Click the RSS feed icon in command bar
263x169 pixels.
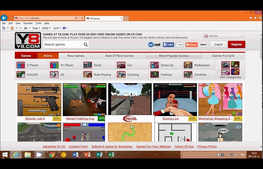pyautogui.click(x=12, y=28)
